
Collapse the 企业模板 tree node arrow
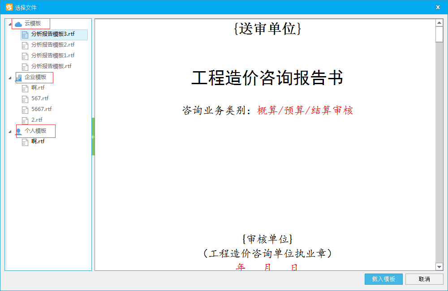[10, 78]
